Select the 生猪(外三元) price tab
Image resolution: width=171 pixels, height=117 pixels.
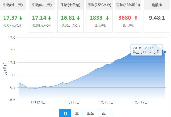click(13, 18)
